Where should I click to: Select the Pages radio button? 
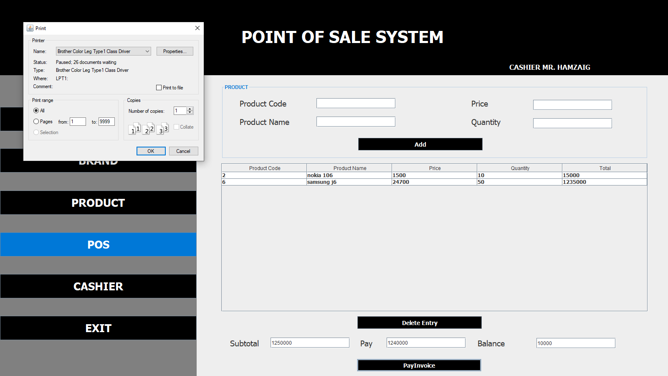(x=36, y=122)
